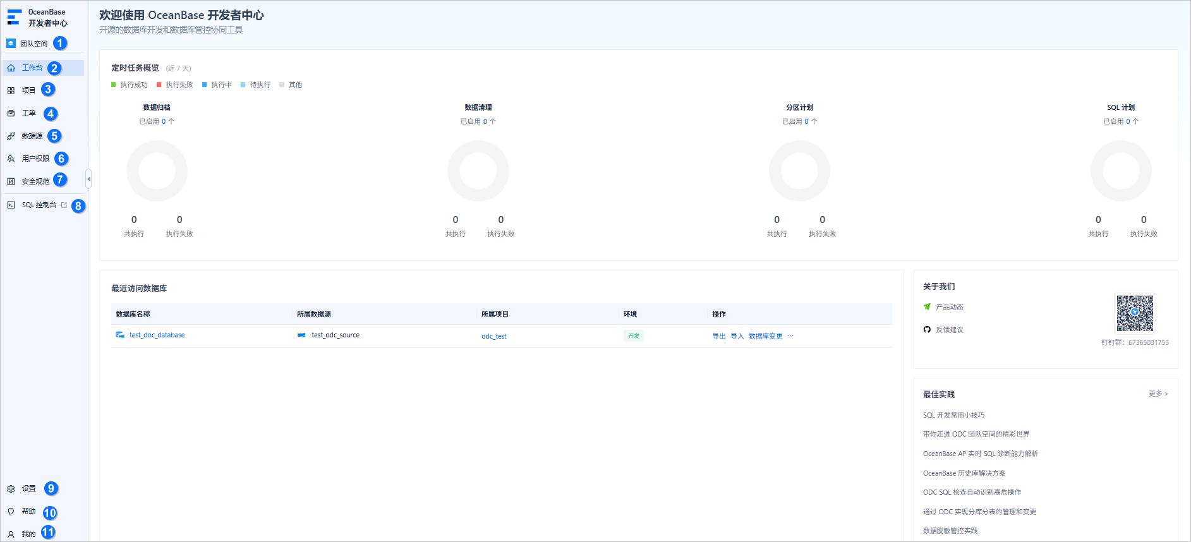This screenshot has height=542, width=1191.
Task: Click 导出 for test_doc_database
Action: pos(719,336)
